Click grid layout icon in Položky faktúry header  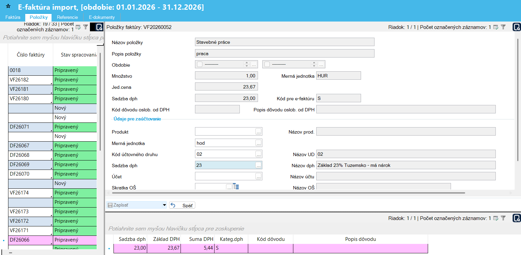pos(496,27)
